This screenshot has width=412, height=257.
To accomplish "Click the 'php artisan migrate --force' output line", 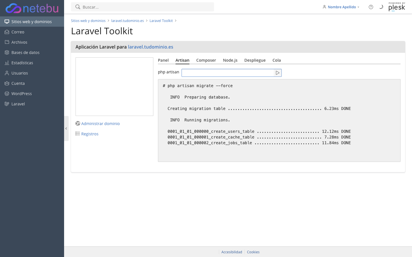I will (x=198, y=86).
